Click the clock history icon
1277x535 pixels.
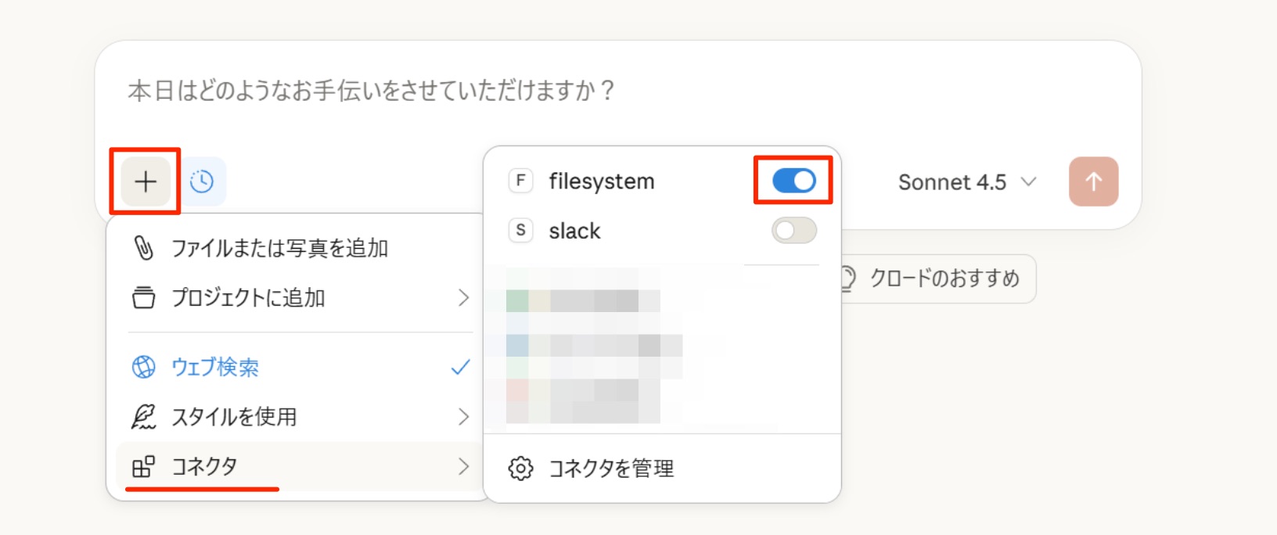coord(202,181)
